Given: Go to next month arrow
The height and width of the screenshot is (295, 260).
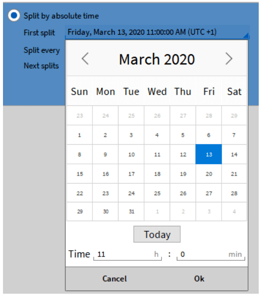Looking at the screenshot, I should [229, 59].
